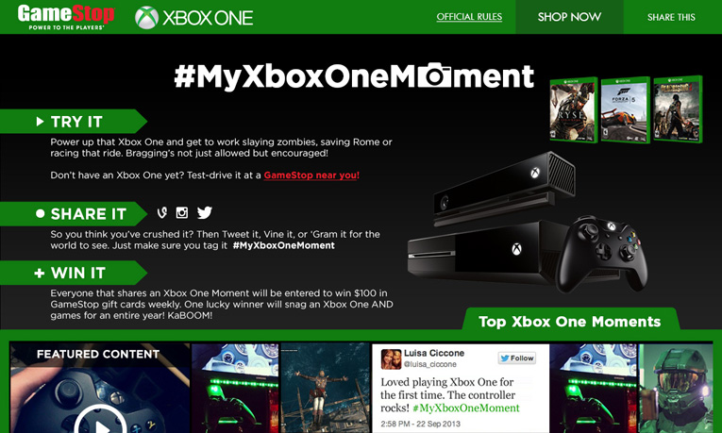Select the Forza 5 game cover

626,109
